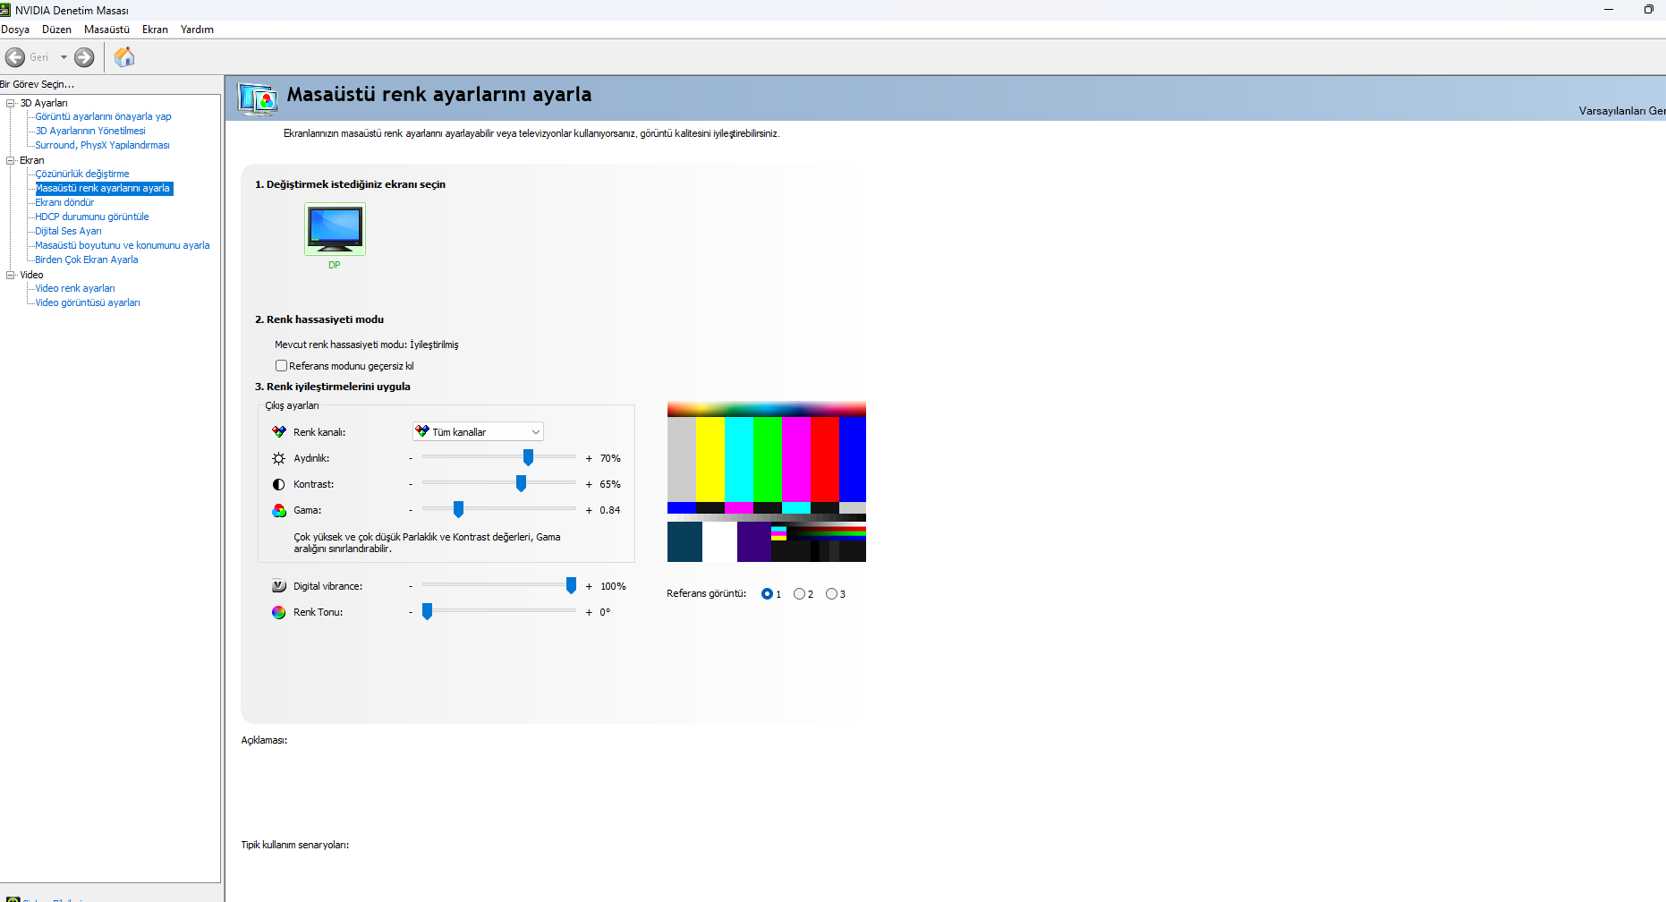The width and height of the screenshot is (1666, 902).
Task: Open the Masaüstü menu
Action: [x=106, y=30]
